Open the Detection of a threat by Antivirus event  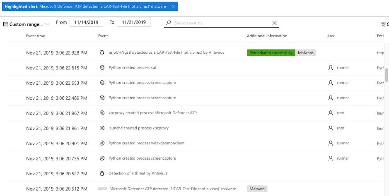tap(138, 173)
